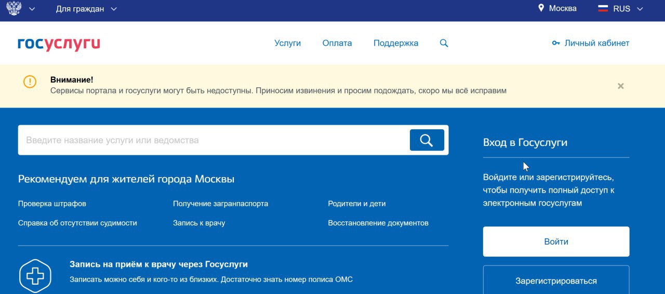Click the Москва location pin icon
The height and width of the screenshot is (294, 665).
541,8
